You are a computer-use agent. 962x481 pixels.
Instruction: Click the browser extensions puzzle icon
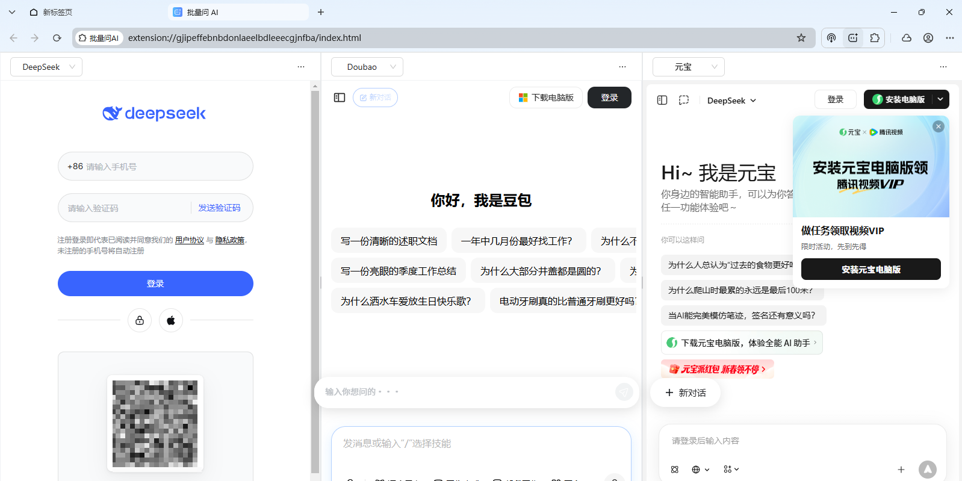[x=875, y=38]
